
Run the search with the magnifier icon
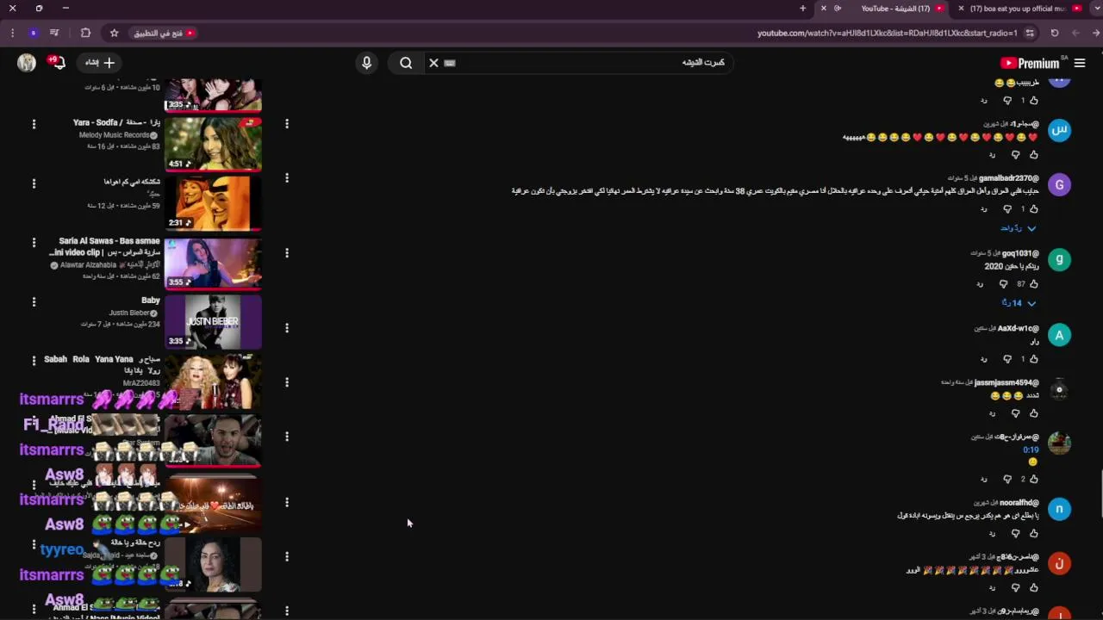(406, 63)
